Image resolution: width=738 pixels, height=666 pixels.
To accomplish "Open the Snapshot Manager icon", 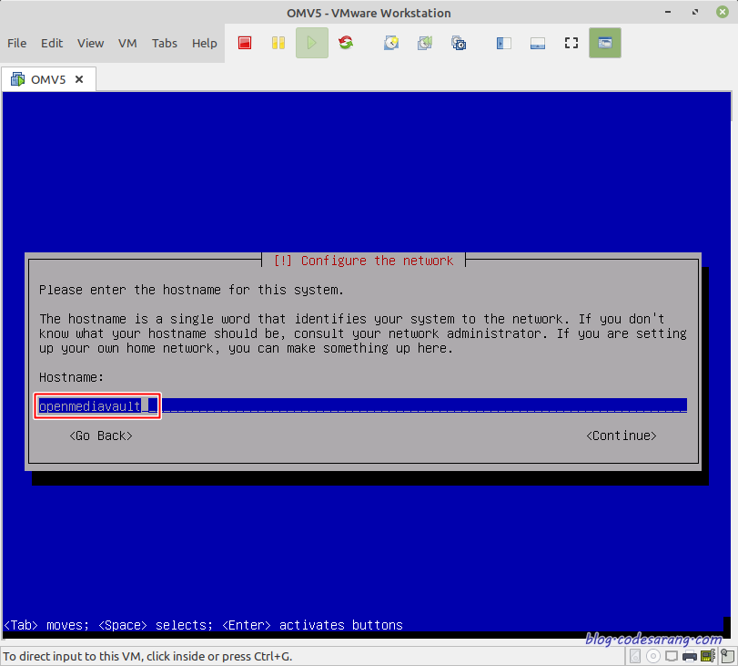I will pos(459,43).
